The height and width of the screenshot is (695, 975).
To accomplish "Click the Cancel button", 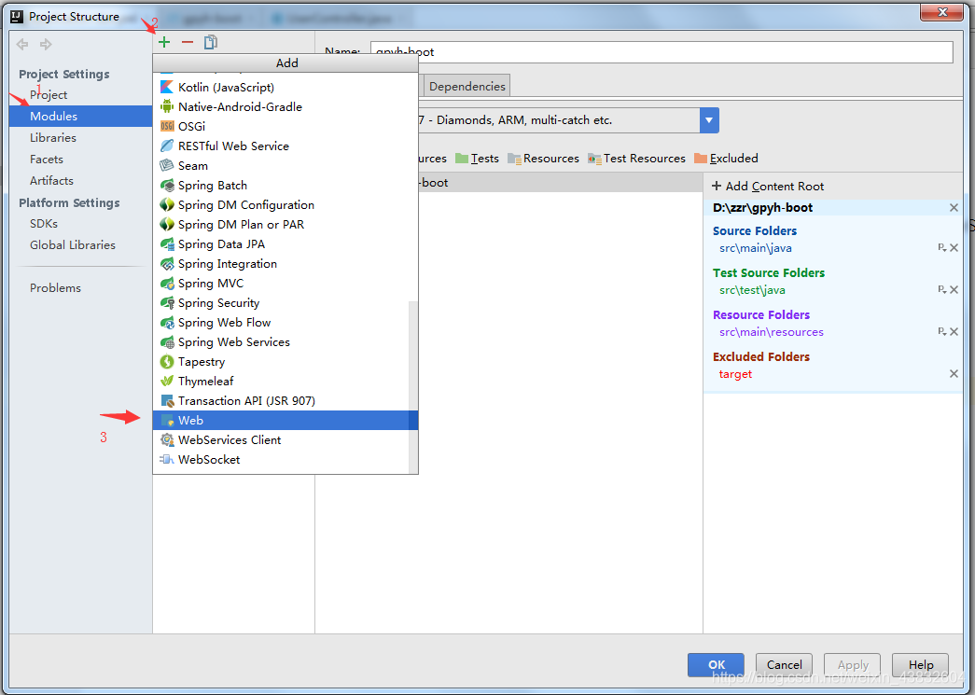I will pos(784,664).
